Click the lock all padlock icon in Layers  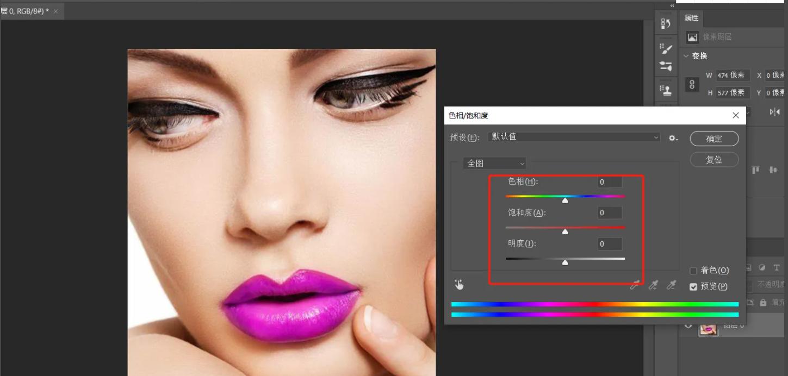[763, 302]
